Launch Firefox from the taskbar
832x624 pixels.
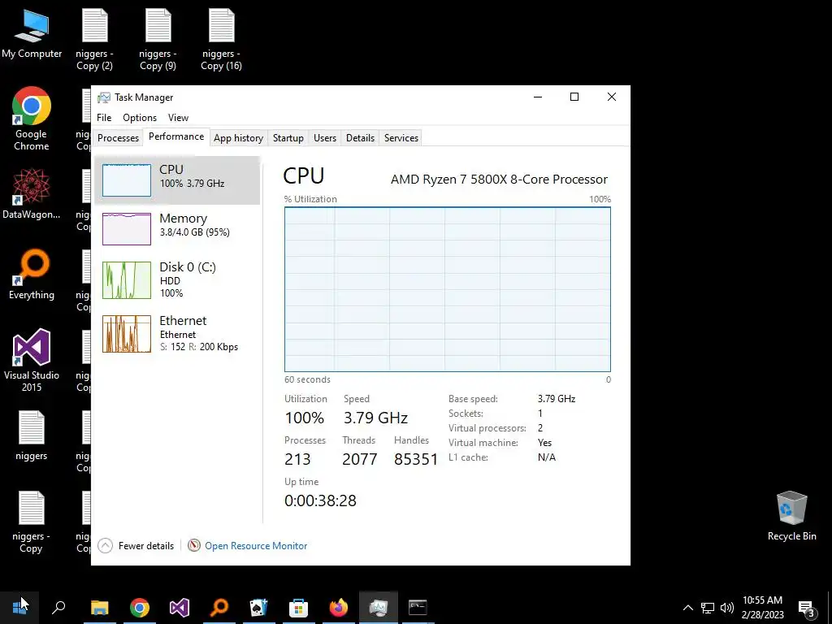coord(339,608)
